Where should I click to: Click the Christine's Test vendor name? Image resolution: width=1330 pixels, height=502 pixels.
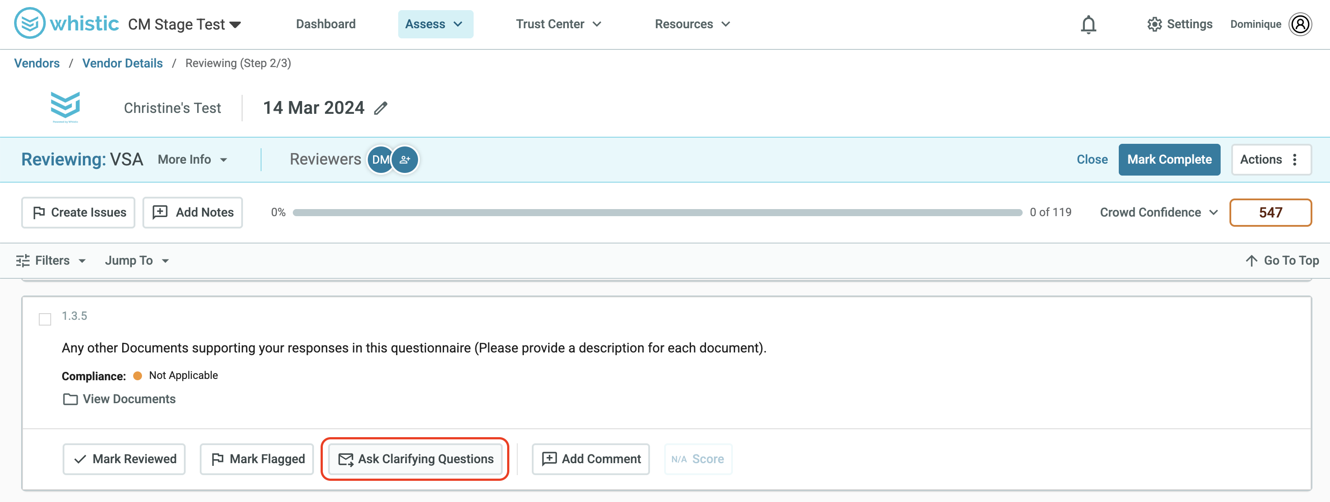pyautogui.click(x=172, y=108)
